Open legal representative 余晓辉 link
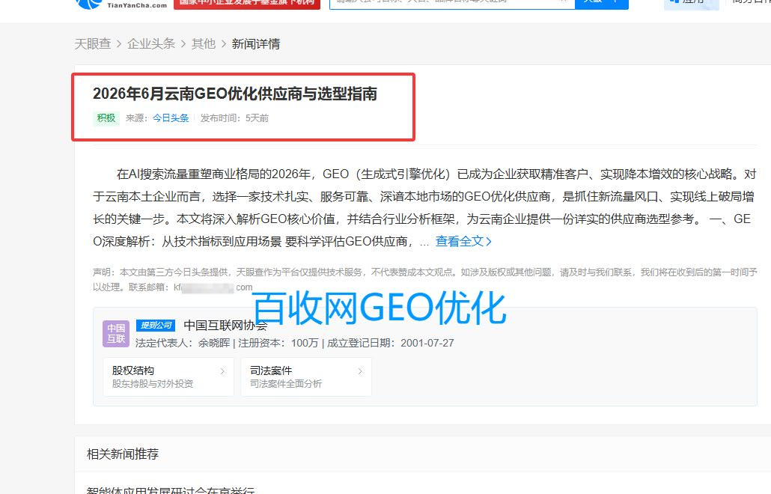The image size is (771, 494). click(x=214, y=343)
